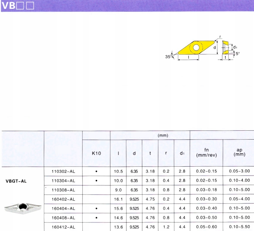The image size is (254, 231).
Task: Click the 16.1 length value cell
Action: tap(118, 199)
